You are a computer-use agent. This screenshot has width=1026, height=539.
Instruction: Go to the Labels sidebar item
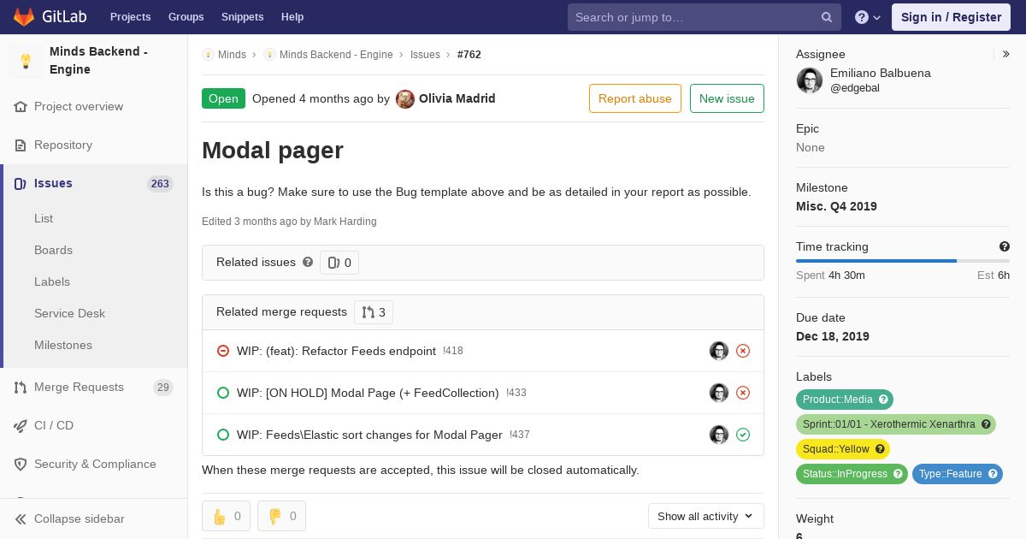(52, 282)
